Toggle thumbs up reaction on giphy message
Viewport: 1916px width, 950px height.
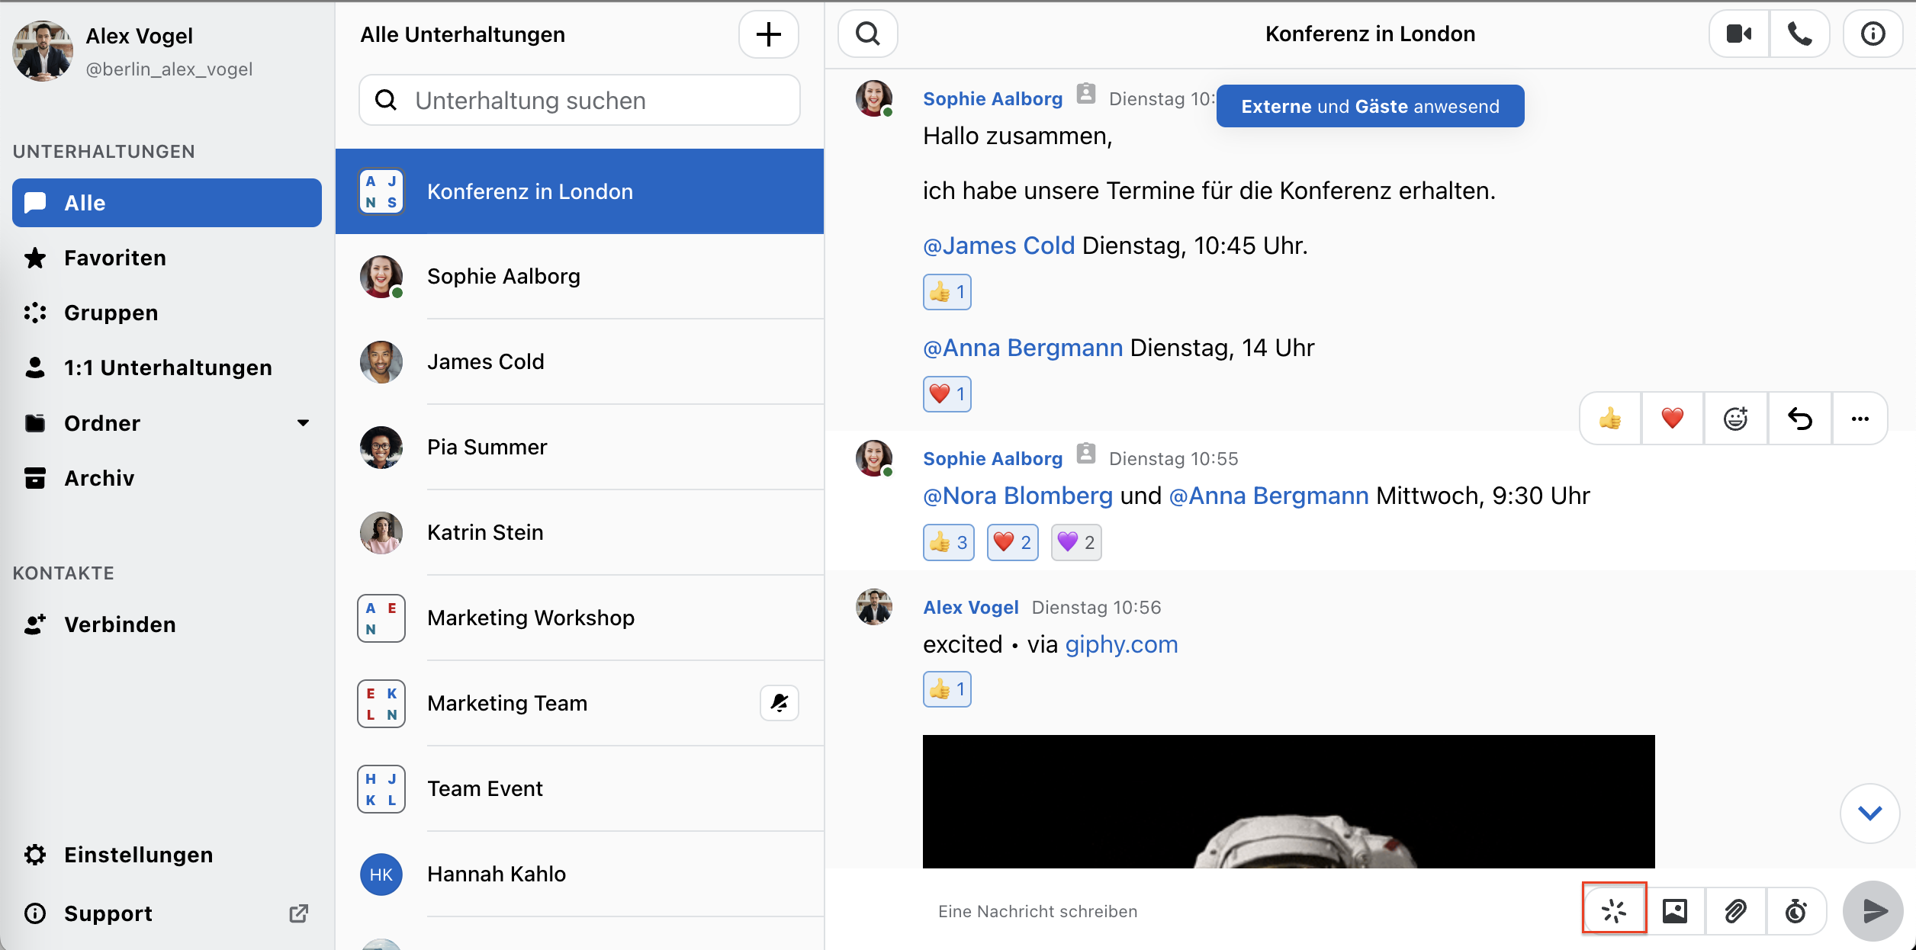point(947,689)
